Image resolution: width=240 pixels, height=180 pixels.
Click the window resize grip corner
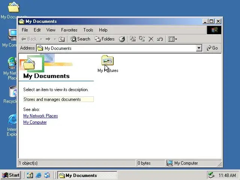220,164
